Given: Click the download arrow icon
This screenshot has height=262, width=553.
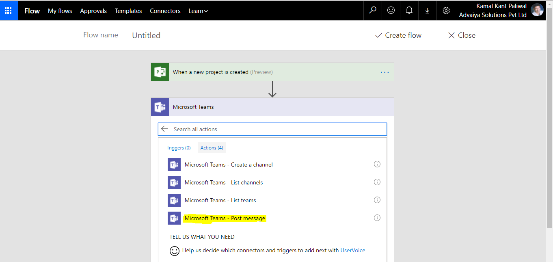Looking at the screenshot, I should (x=428, y=11).
